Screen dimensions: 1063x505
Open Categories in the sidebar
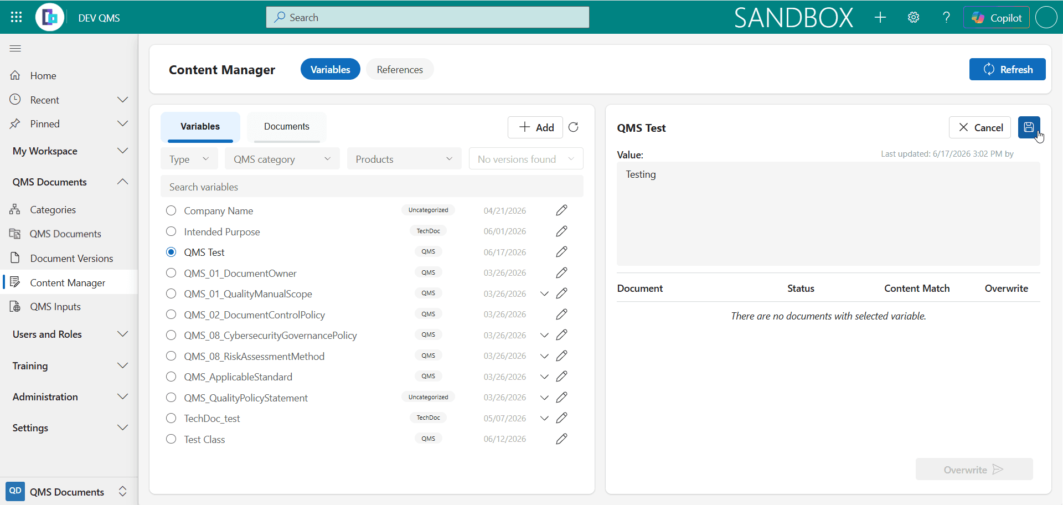coord(69,209)
